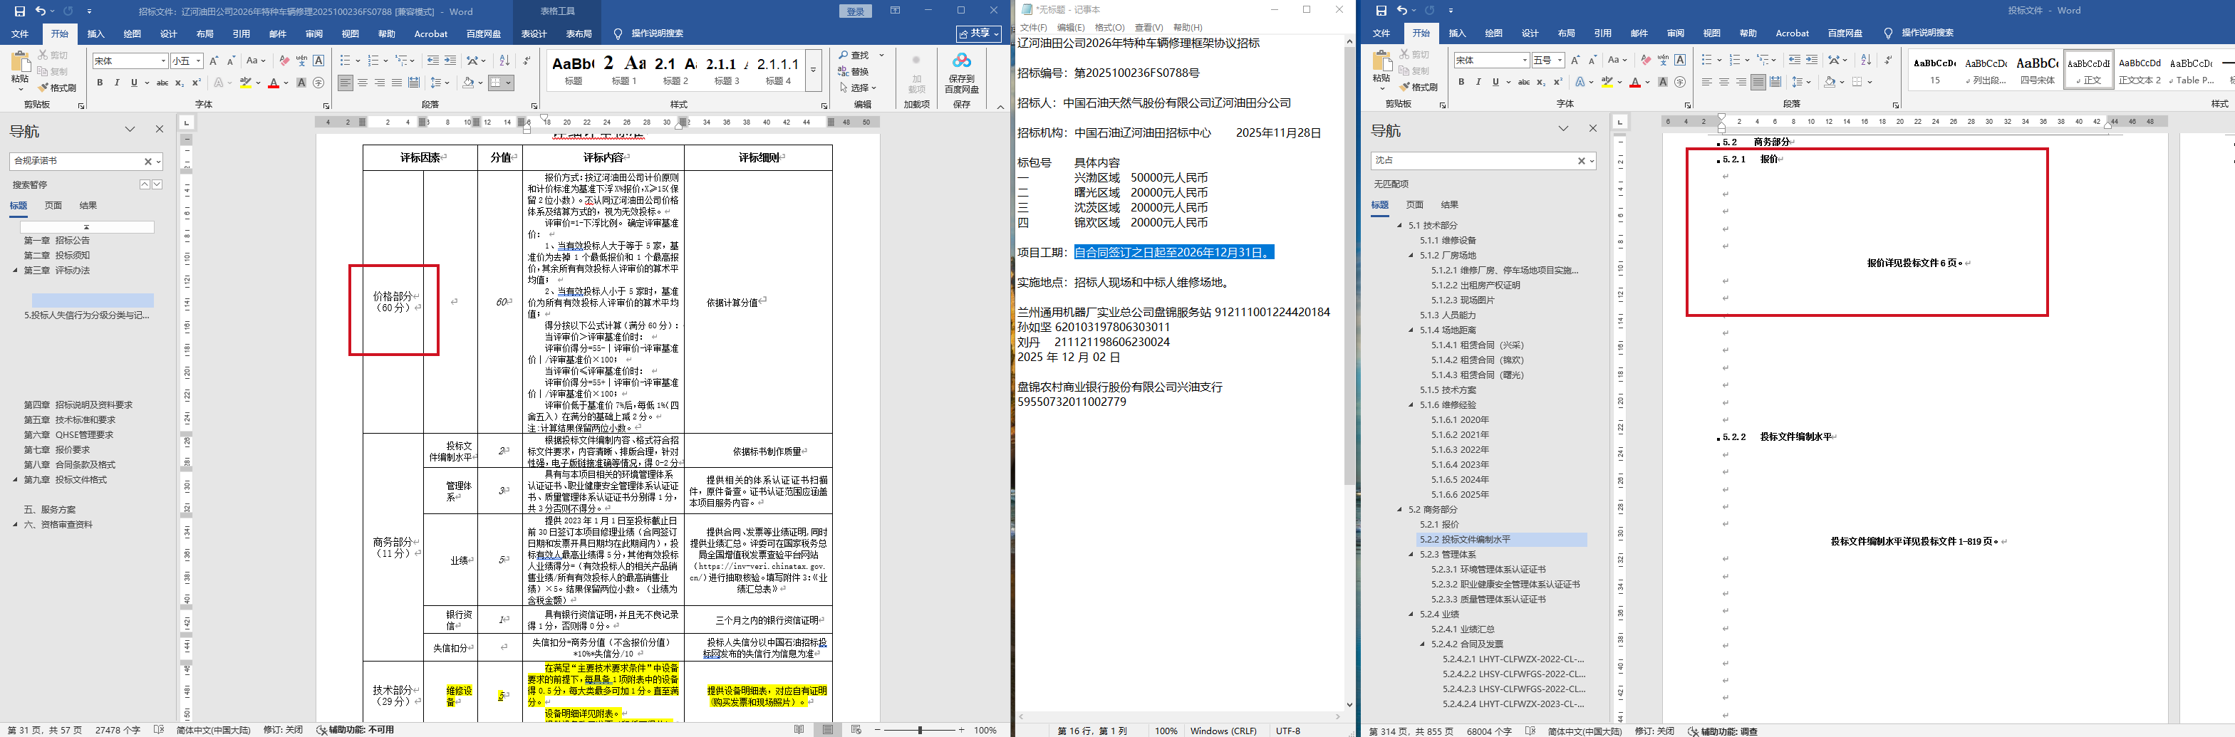Image resolution: width=2235 pixels, height=737 pixels.
Task: Click 替换 replace in left Word ribbon
Action: tap(854, 71)
